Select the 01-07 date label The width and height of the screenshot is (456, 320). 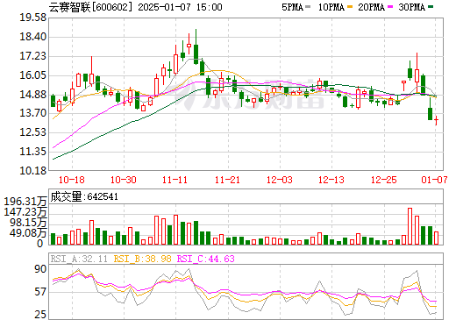click(434, 180)
